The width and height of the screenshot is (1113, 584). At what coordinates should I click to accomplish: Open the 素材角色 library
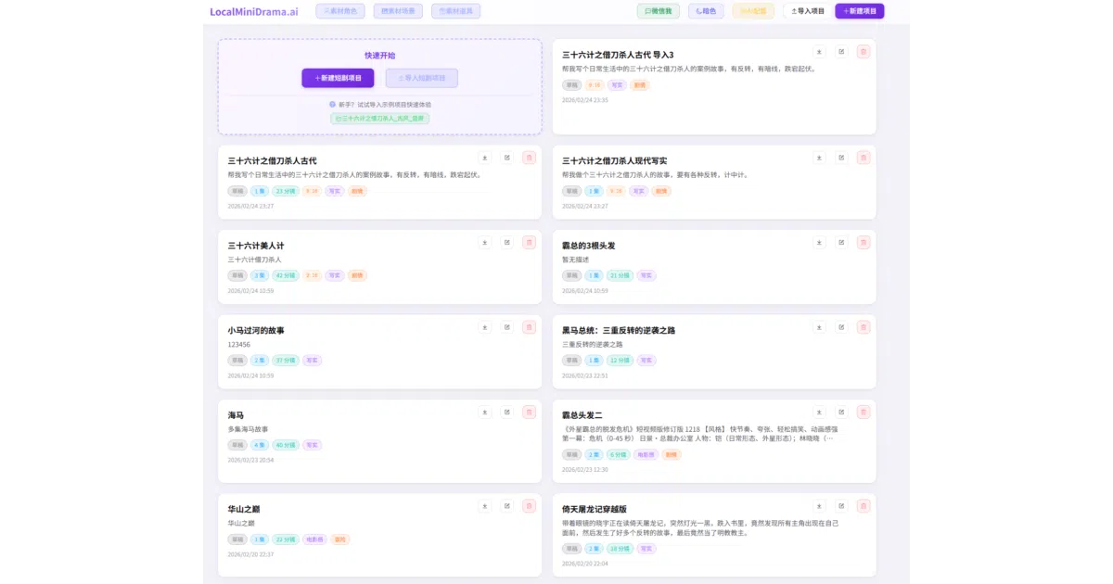[339, 11]
